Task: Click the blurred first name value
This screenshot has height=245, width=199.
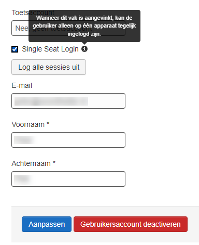Action: 25,140
